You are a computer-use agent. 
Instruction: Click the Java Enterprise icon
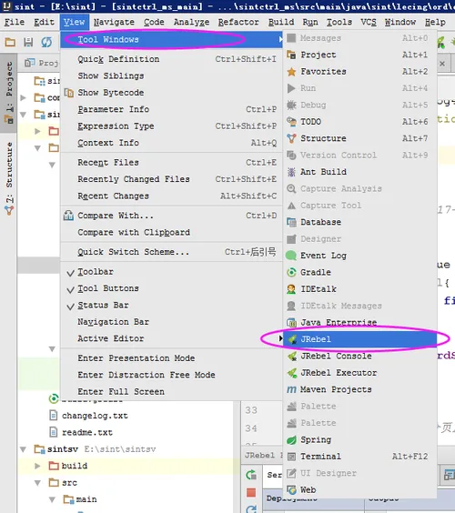coord(291,323)
